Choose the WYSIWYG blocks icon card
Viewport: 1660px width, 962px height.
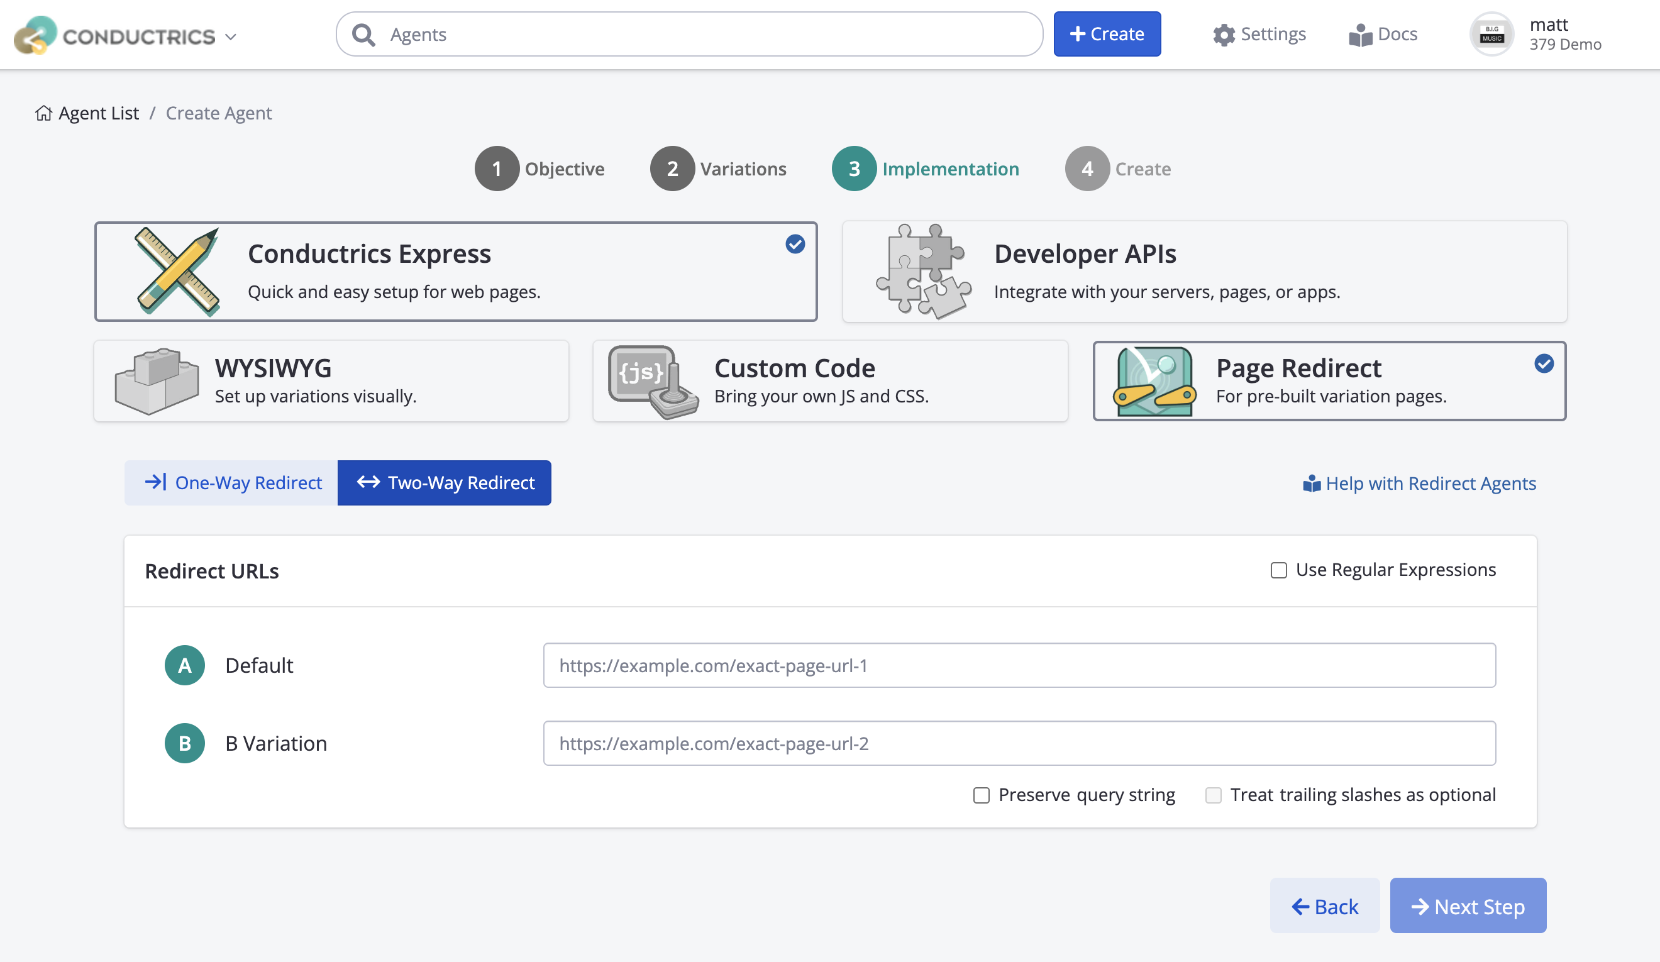click(x=157, y=381)
